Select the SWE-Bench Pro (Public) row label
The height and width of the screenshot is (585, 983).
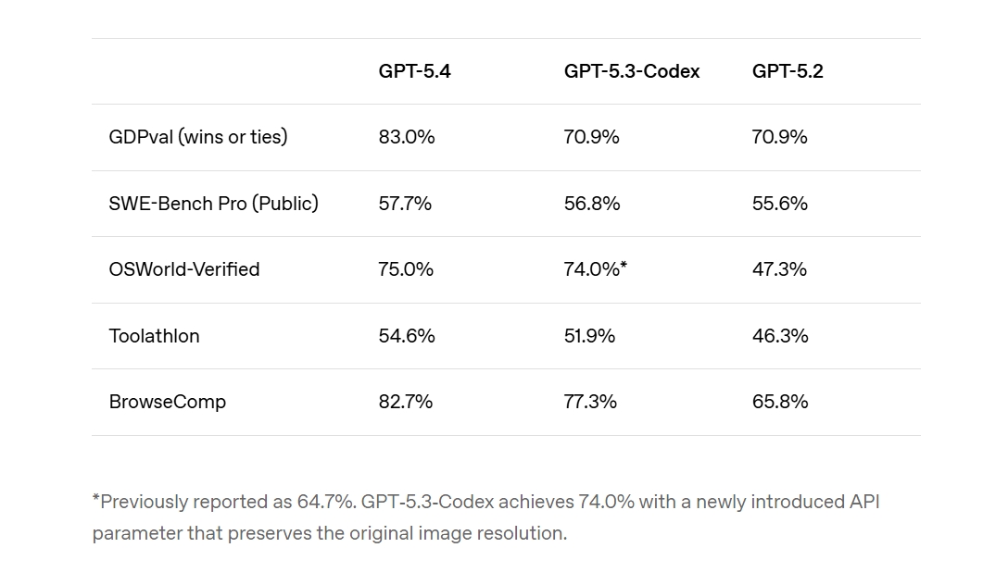click(213, 204)
